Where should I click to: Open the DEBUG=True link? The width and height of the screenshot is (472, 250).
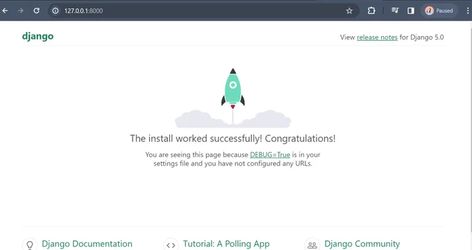[x=270, y=154]
